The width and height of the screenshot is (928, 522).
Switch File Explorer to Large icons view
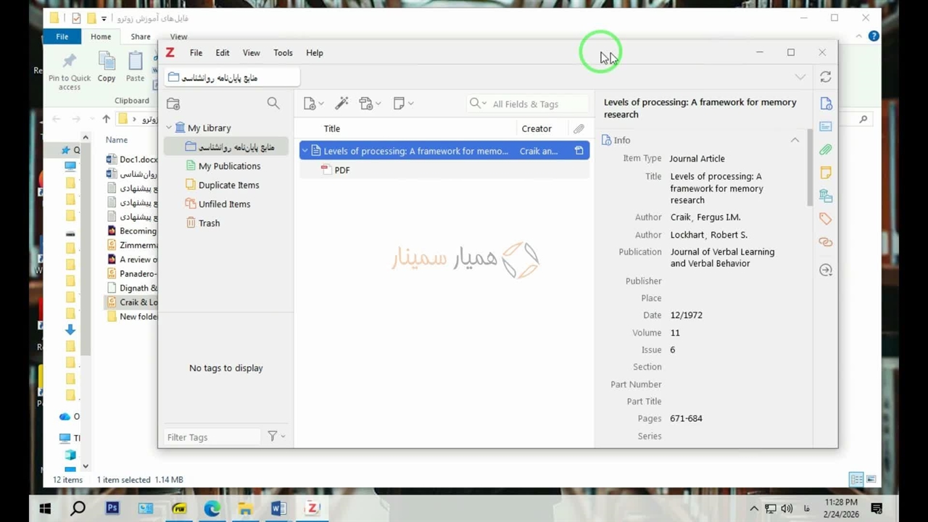[x=871, y=479]
